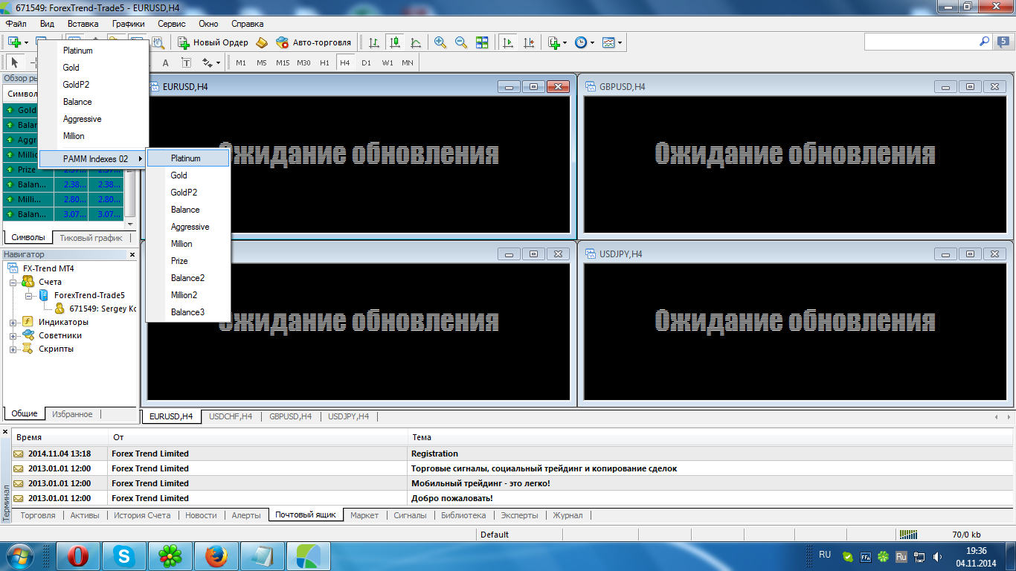
Task: Open Opera from the taskbar
Action: pyautogui.click(x=78, y=556)
